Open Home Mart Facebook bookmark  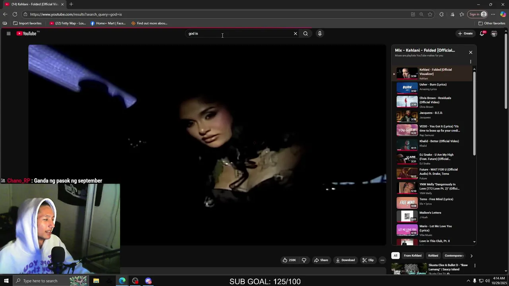(x=108, y=23)
